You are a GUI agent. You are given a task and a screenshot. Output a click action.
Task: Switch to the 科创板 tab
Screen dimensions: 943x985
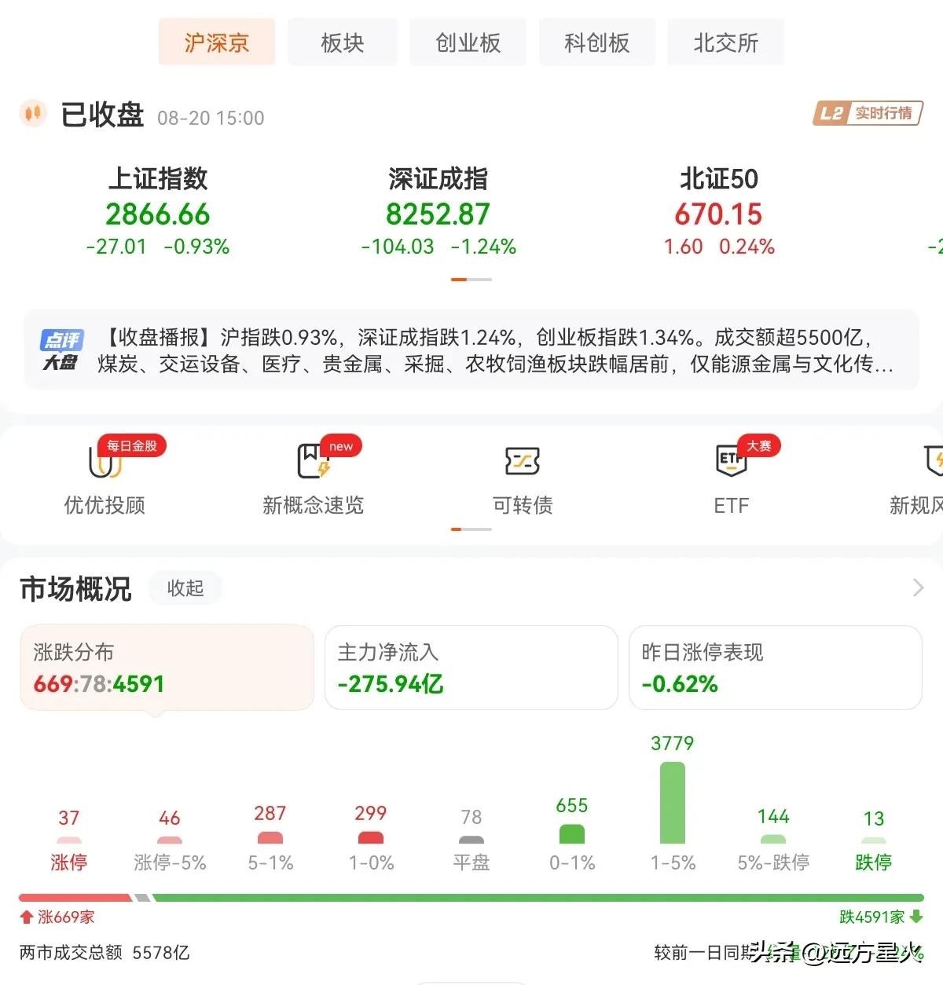click(597, 42)
